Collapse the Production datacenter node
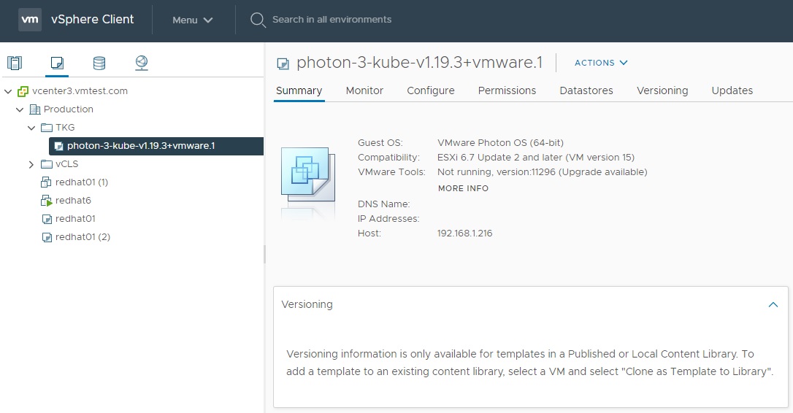 pos(20,109)
